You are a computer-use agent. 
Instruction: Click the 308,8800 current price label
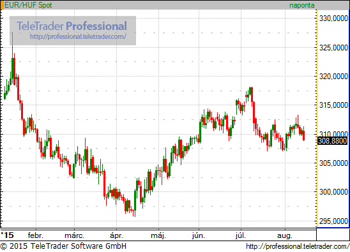332,141
